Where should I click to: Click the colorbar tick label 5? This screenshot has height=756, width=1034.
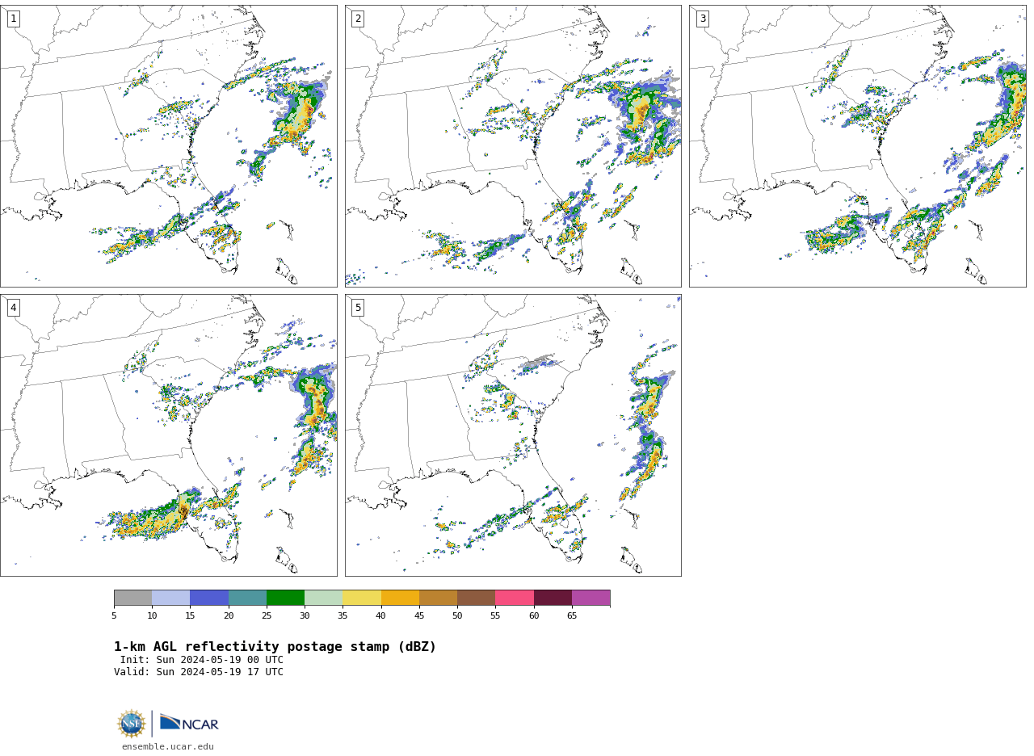point(114,616)
